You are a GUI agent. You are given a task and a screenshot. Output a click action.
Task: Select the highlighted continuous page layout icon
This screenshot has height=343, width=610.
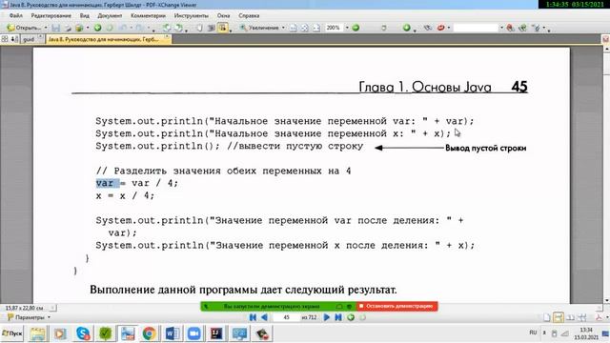coord(559,317)
